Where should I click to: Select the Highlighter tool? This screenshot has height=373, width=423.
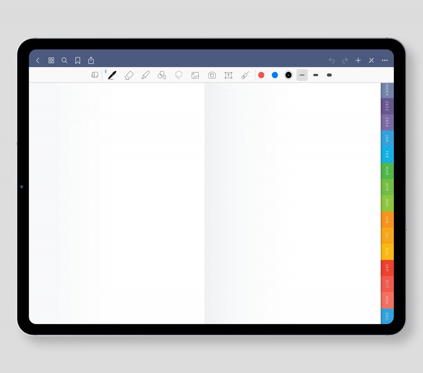click(146, 75)
